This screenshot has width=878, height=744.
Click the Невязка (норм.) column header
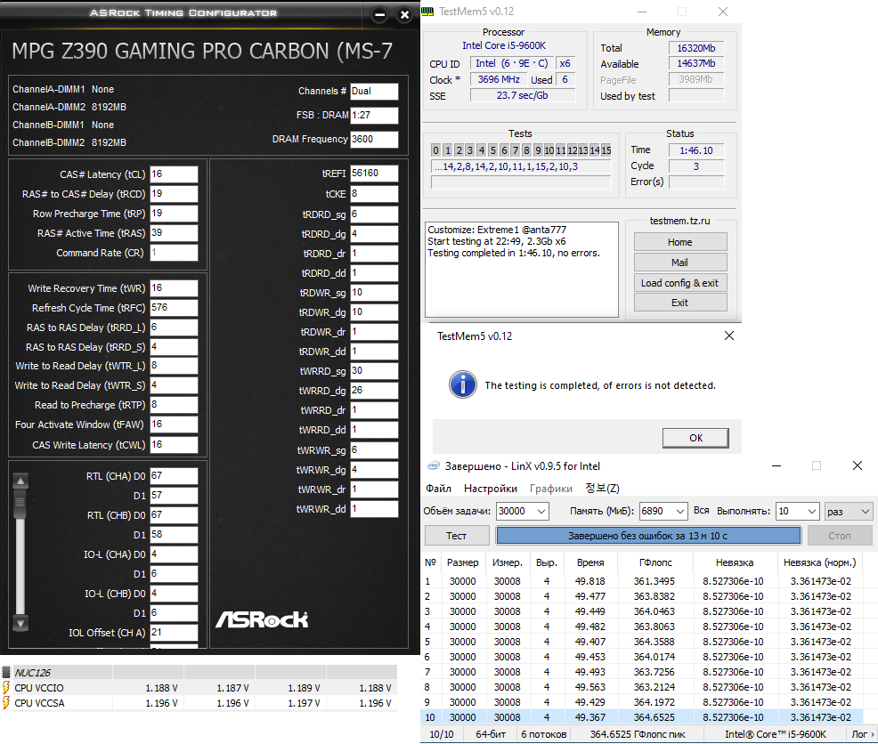820,562
